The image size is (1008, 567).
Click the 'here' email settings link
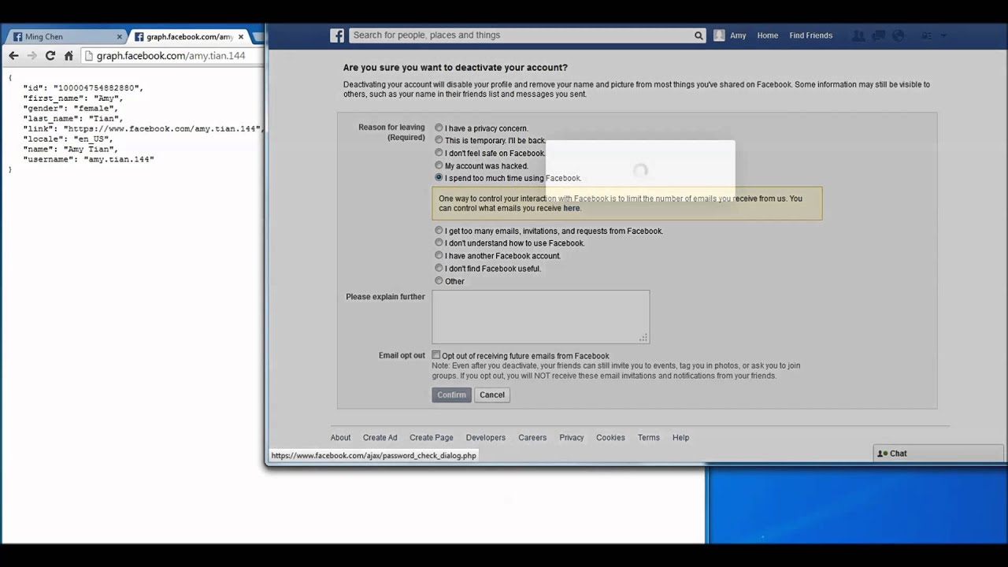point(572,209)
